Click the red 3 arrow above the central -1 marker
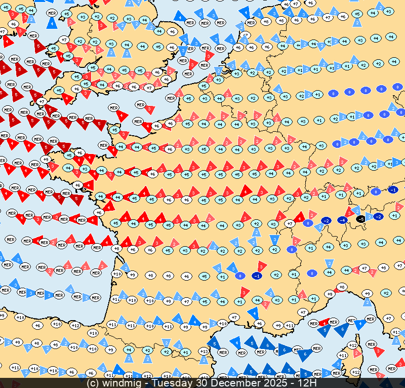 point(261,265)
